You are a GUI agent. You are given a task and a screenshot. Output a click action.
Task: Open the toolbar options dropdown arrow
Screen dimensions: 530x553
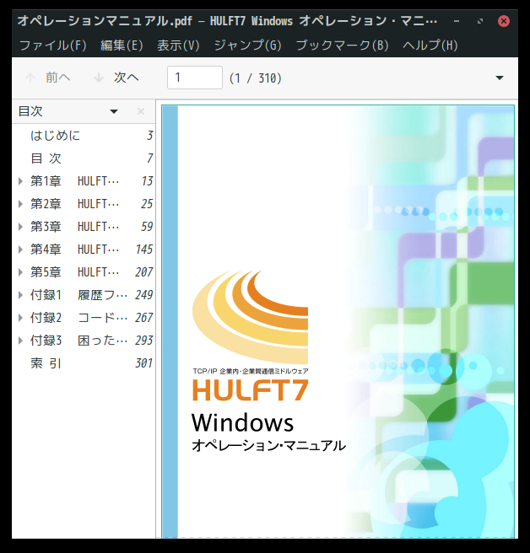coord(500,78)
